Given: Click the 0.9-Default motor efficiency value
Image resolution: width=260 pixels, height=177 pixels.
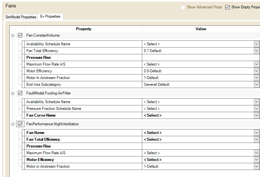Looking at the screenshot, I should tap(153, 71).
